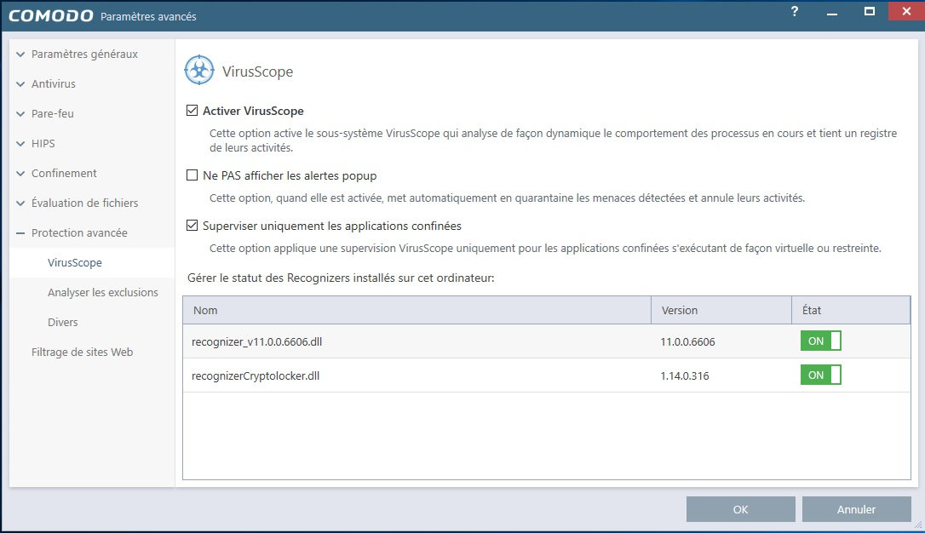Toggle the Activer VirusScope checkbox
The height and width of the screenshot is (533, 925).
(x=192, y=111)
